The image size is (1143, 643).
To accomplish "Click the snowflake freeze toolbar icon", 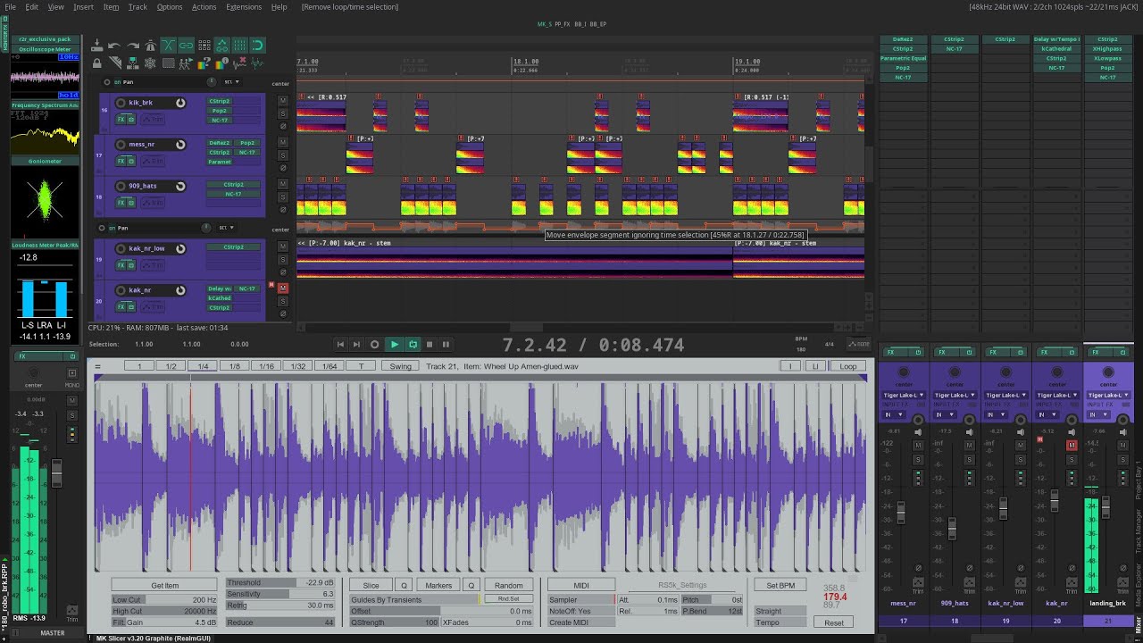I will [150, 63].
